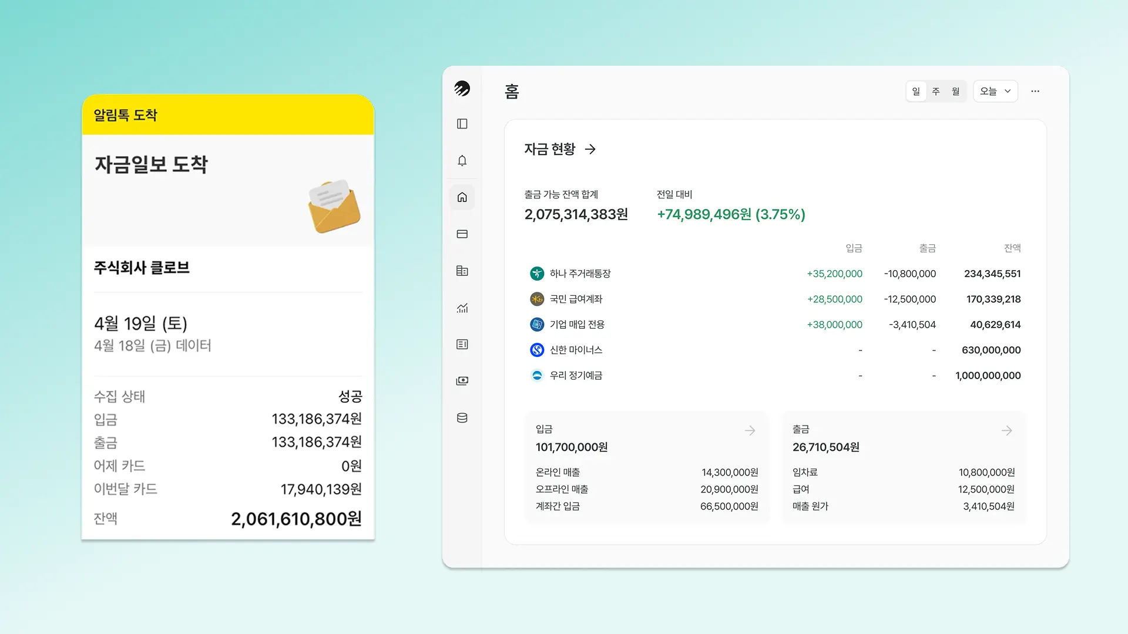Open the cash money sidebar icon
The image size is (1128, 634).
coord(462,381)
